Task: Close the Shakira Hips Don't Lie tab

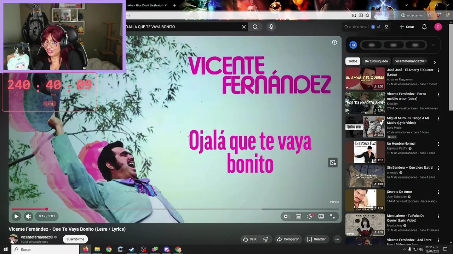Action: pyautogui.click(x=166, y=5)
